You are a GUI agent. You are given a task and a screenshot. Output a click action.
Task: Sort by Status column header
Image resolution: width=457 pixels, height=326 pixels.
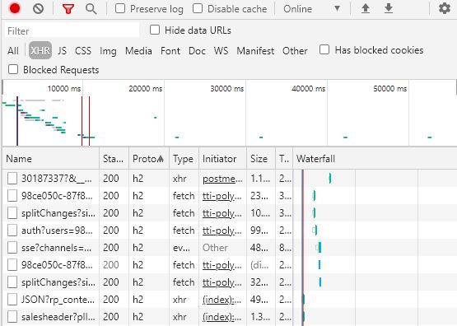pyautogui.click(x=114, y=159)
